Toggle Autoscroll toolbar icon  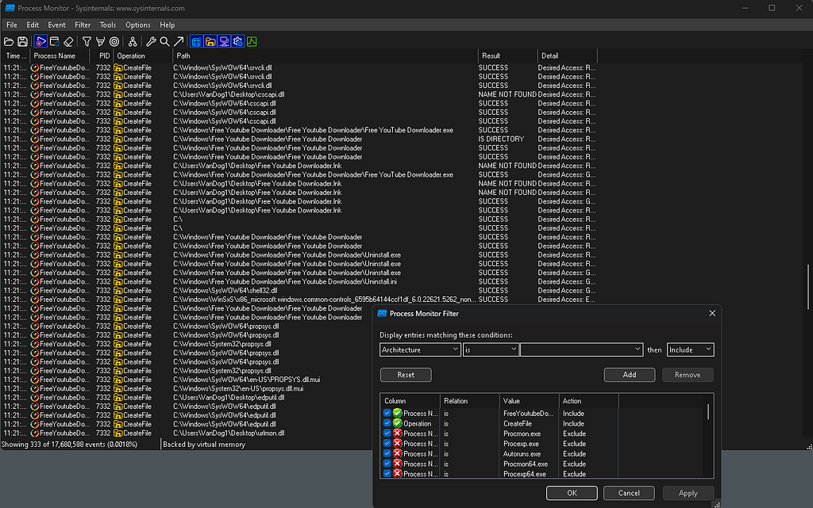coord(55,42)
